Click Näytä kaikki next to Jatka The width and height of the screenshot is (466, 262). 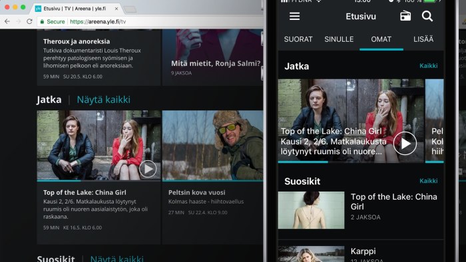point(103,100)
